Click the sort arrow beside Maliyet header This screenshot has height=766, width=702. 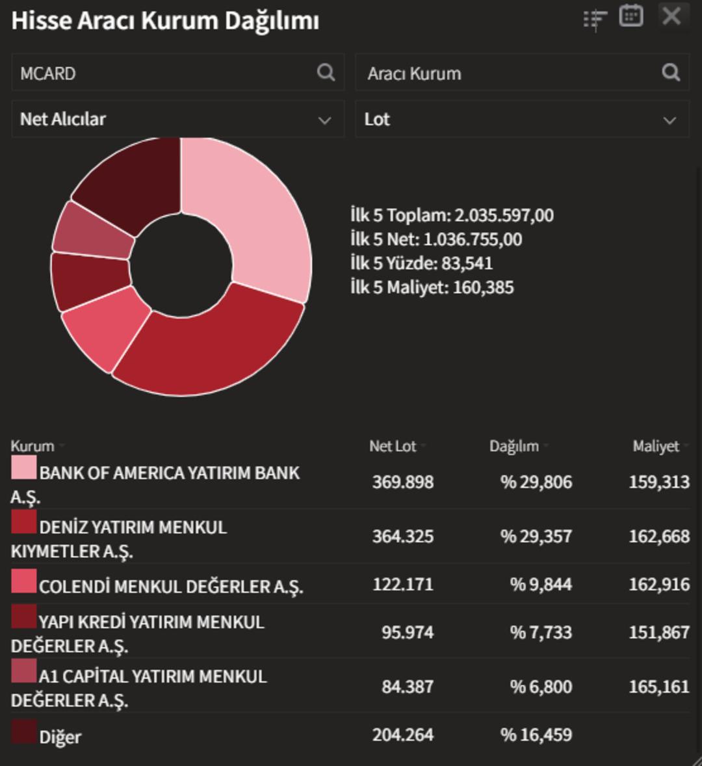point(684,446)
